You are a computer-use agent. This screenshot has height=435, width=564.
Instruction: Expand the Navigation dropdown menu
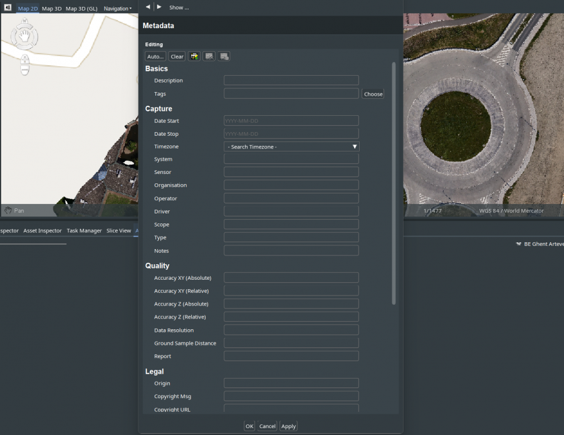pos(118,8)
